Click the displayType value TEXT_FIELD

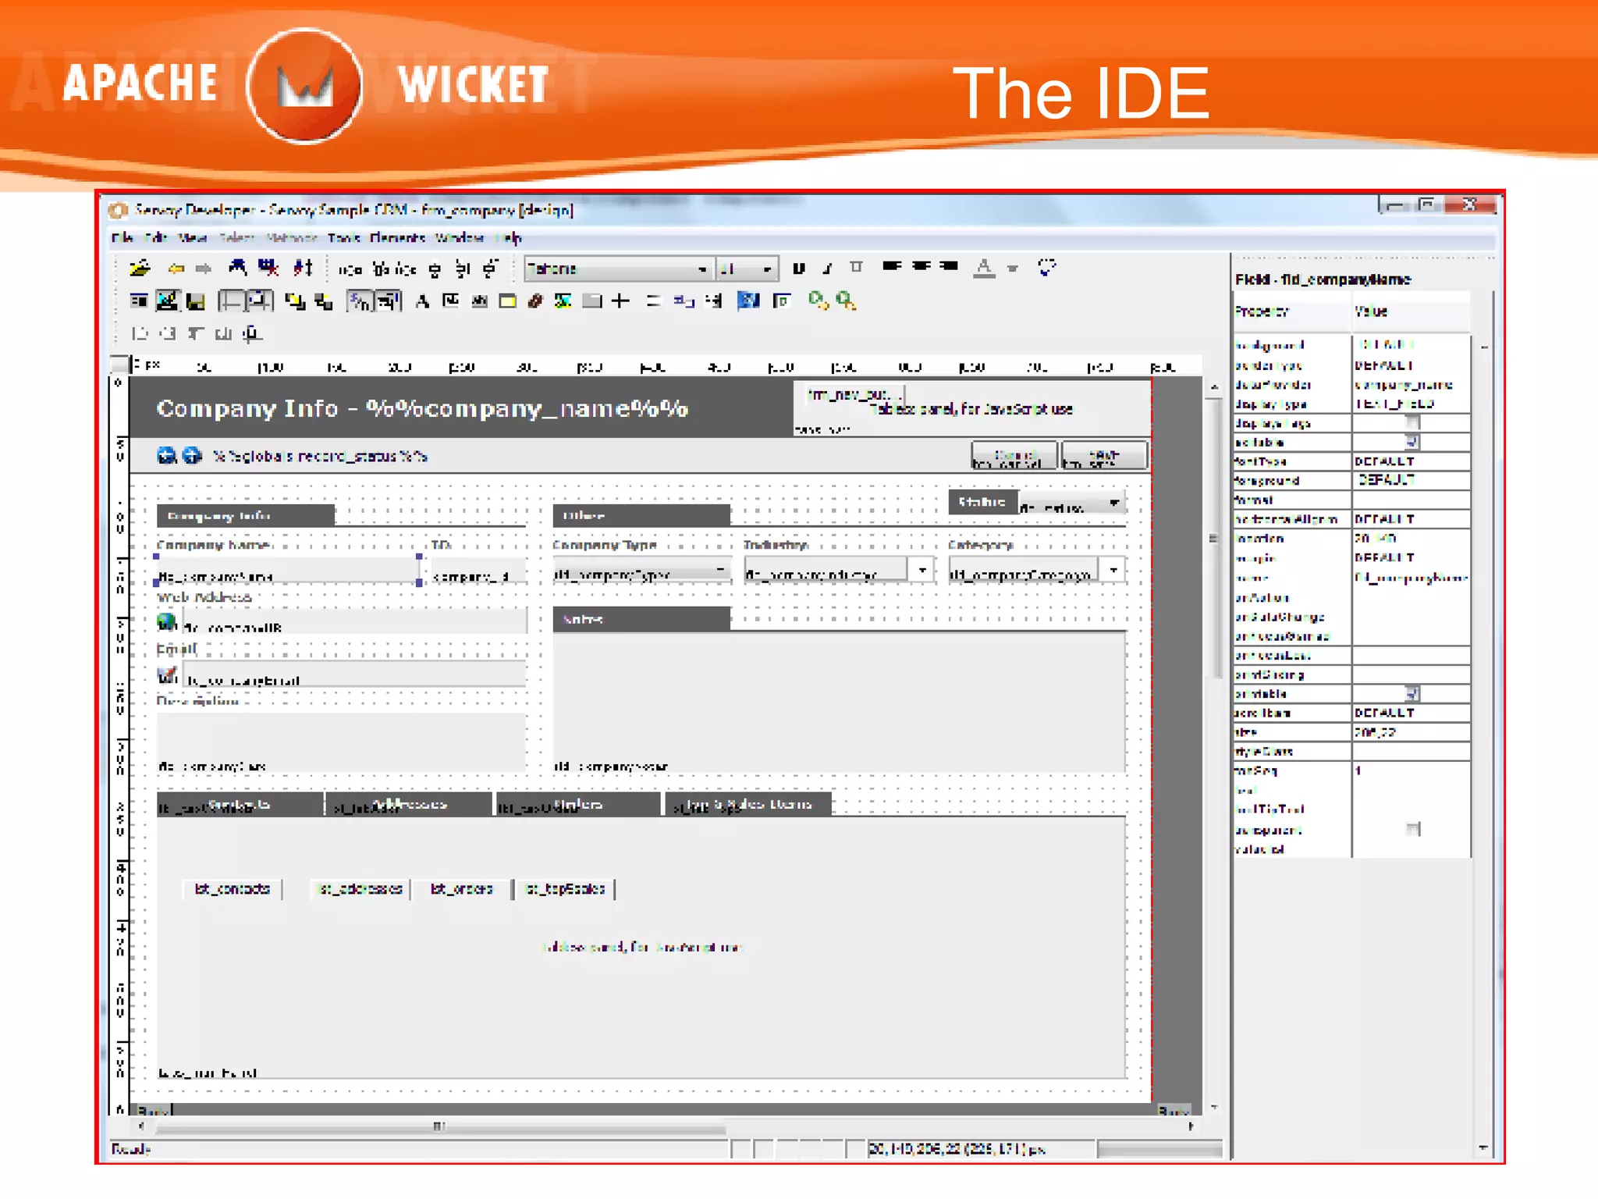click(1411, 404)
